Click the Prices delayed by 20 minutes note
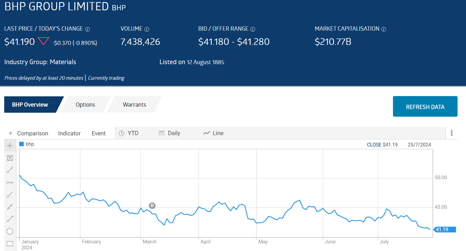The image size is (466, 251). click(x=44, y=78)
